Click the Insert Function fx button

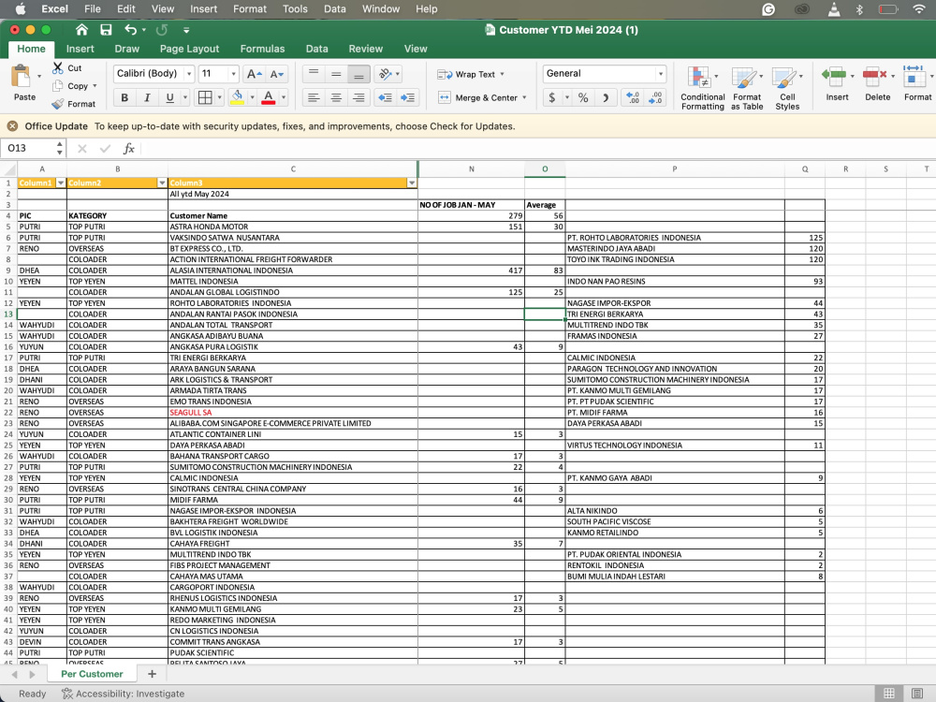129,148
